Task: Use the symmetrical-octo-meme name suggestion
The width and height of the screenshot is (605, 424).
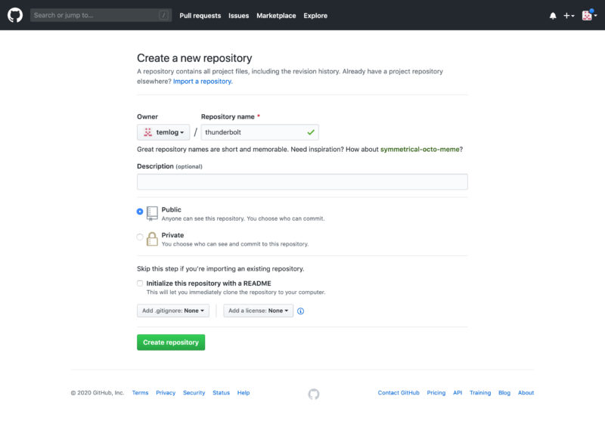Action: pyautogui.click(x=420, y=149)
